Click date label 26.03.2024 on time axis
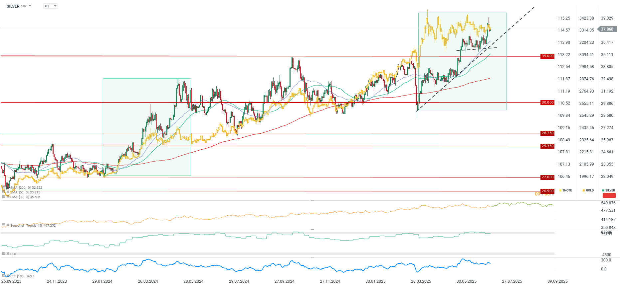 coord(148,281)
